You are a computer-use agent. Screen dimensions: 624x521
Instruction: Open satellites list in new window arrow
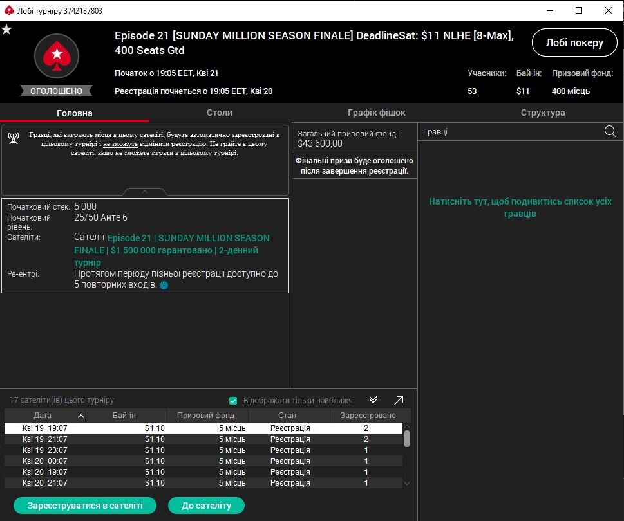(x=399, y=400)
